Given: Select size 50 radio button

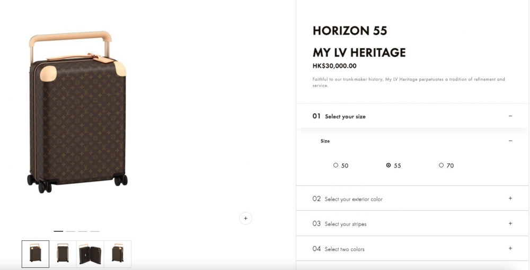Looking at the screenshot, I should pyautogui.click(x=335, y=165).
